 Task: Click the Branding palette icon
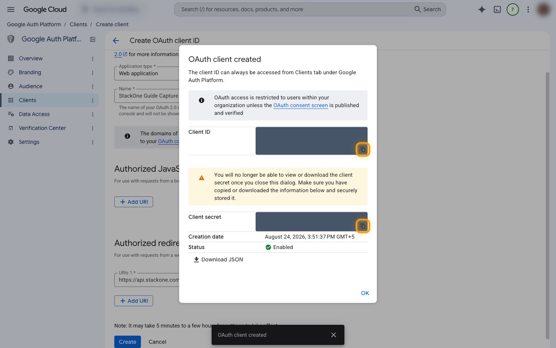pos(11,72)
